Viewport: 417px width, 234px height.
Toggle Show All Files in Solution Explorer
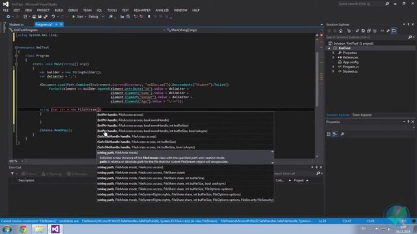(x=375, y=31)
